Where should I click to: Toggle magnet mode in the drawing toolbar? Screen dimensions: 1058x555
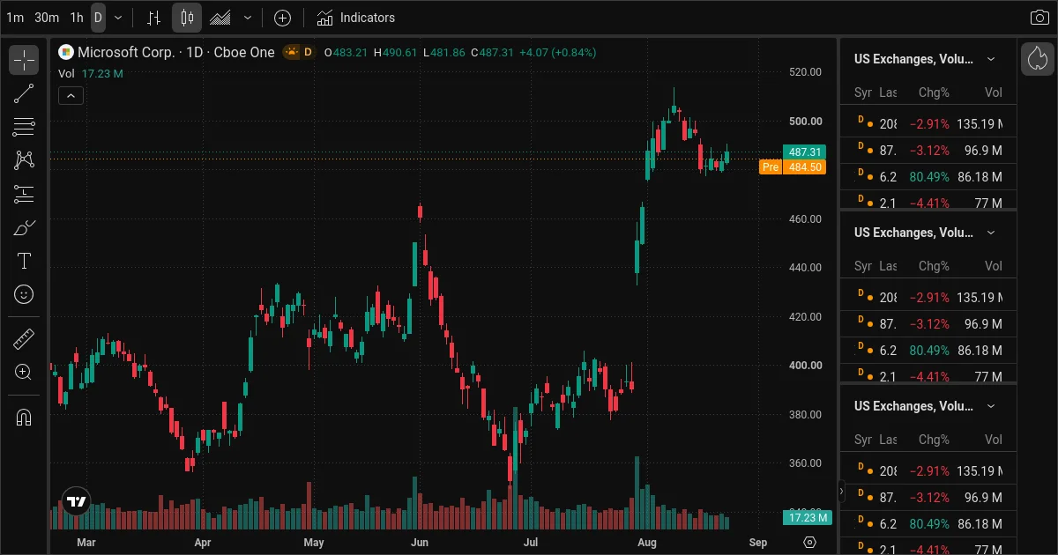tap(24, 417)
